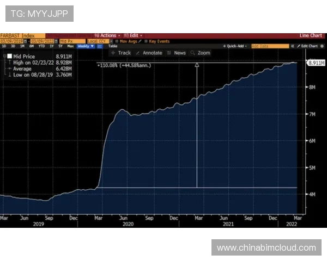Click the Add Data input field
The height and width of the screenshot is (261, 327).
[263, 46]
